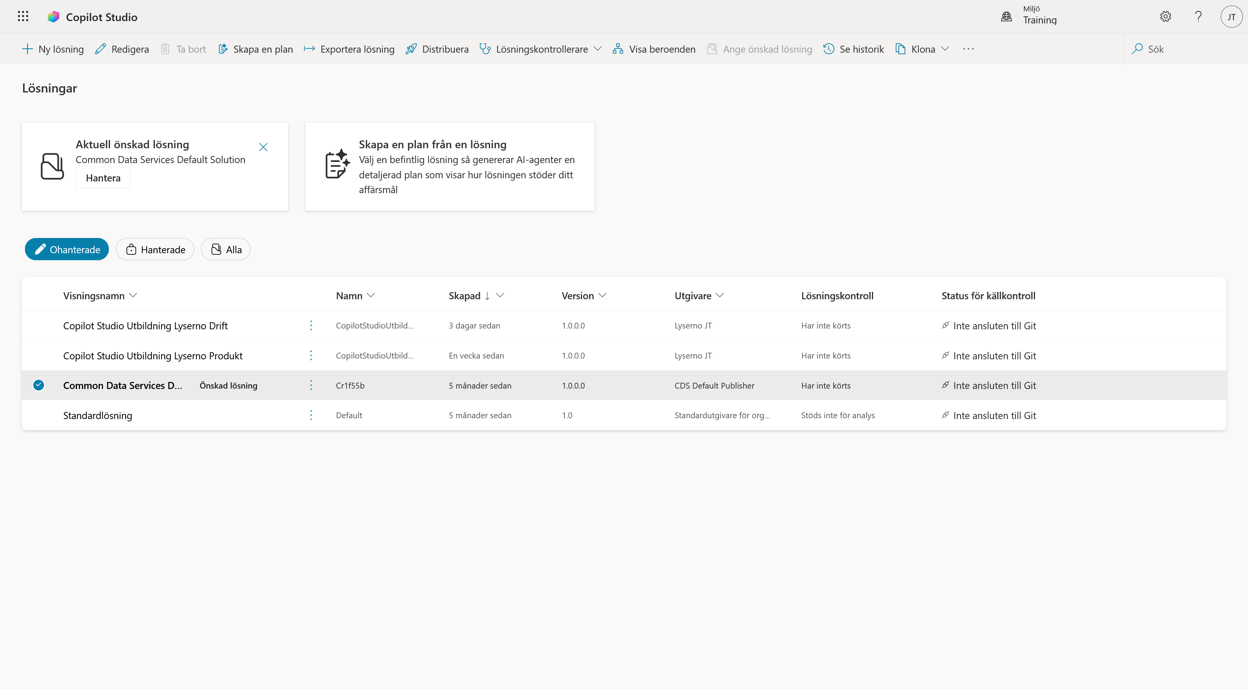Open Copilot Studio Utbildning Lyserno Drift solution

tap(146, 326)
